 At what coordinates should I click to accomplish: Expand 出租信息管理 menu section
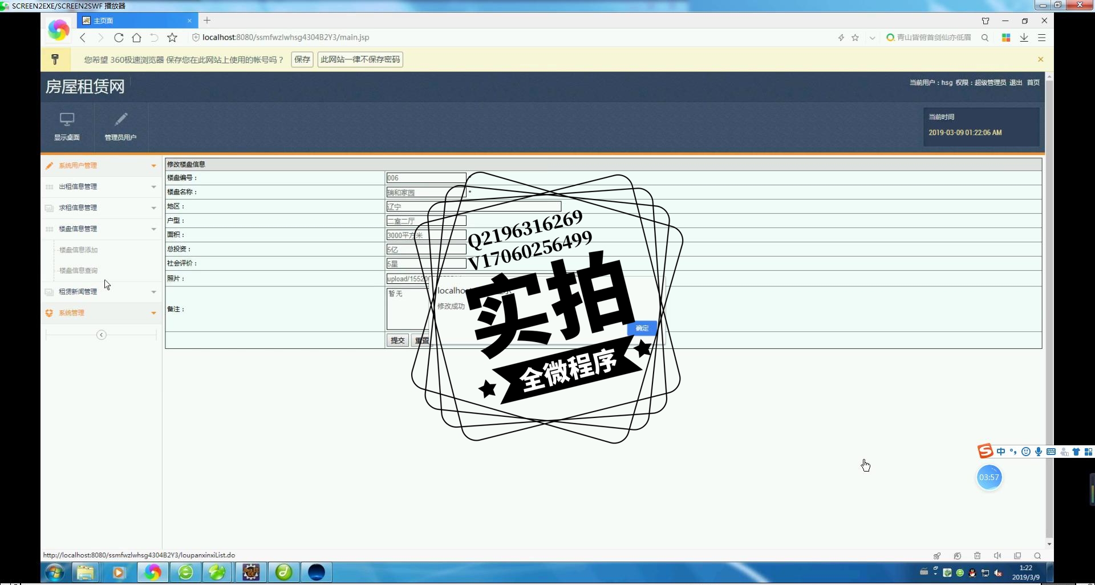101,186
